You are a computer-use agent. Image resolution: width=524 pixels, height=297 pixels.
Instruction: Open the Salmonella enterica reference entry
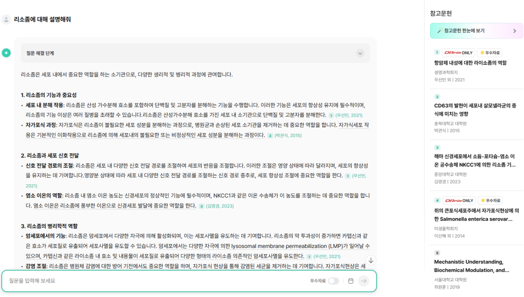(x=474, y=214)
